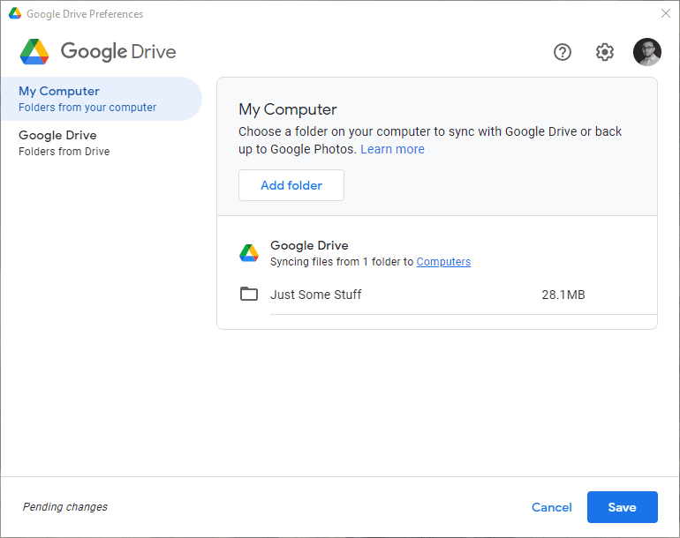The image size is (680, 538).
Task: Open the Learn more link
Action: tap(392, 149)
